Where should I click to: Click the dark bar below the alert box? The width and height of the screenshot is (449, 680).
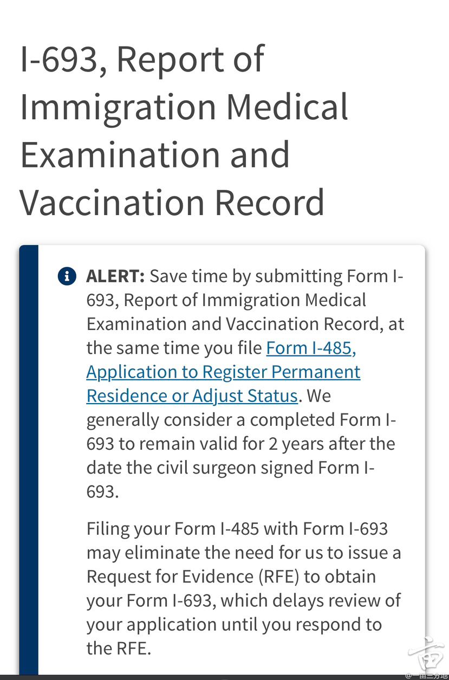click(x=224, y=677)
